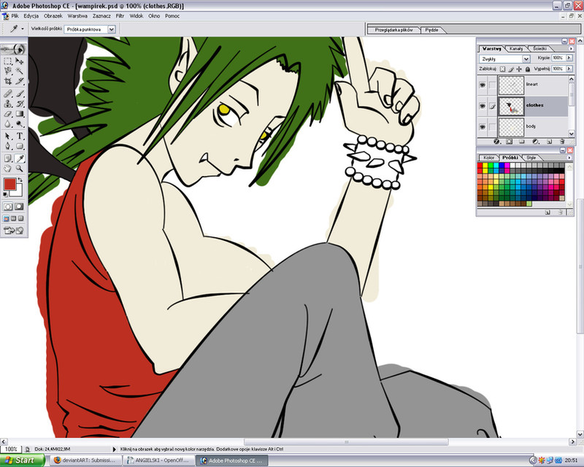Toggle lock all for the layer
Image resolution: width=584 pixels, height=467 pixels.
[528, 69]
